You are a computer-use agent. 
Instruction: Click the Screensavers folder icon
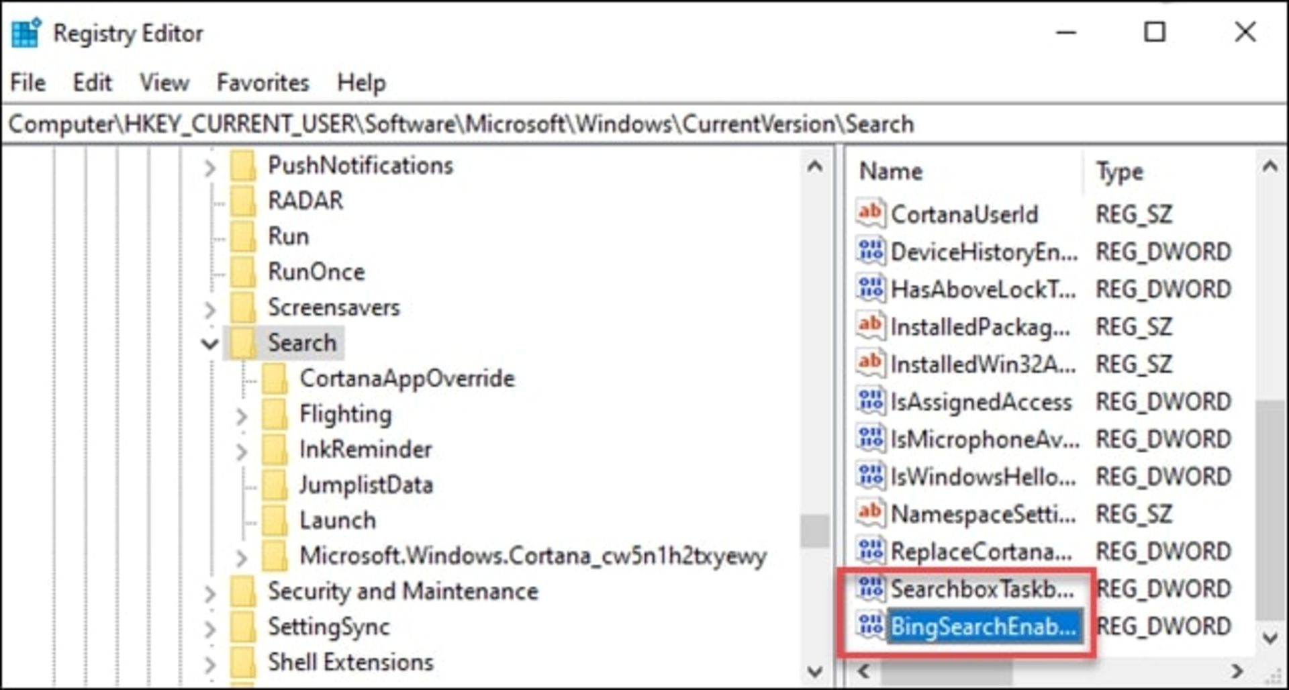tap(243, 307)
